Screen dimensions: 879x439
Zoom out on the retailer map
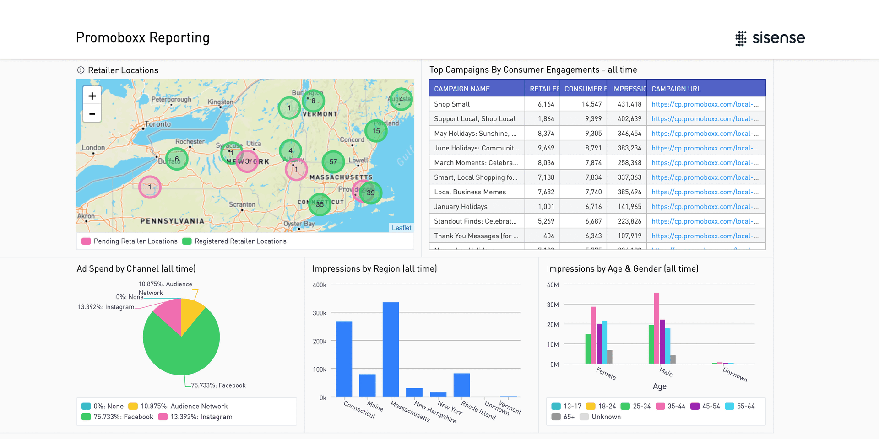92,114
